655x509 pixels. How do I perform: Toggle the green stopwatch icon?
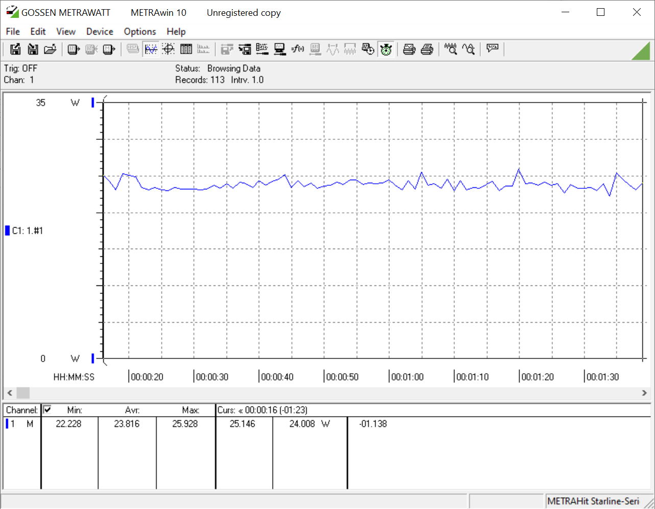386,49
